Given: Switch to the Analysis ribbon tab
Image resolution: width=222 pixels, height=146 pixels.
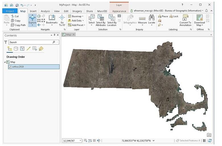Looking at the screenshot, I should [45, 11].
